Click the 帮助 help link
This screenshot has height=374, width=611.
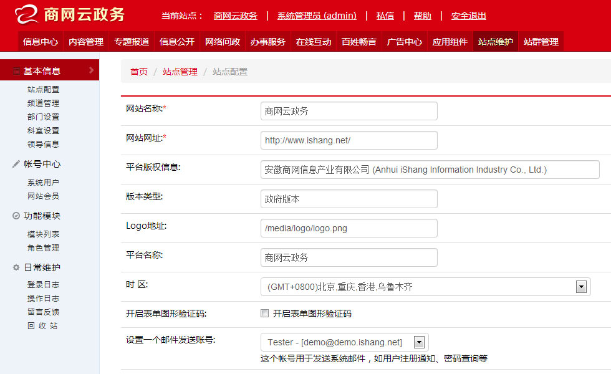point(423,16)
